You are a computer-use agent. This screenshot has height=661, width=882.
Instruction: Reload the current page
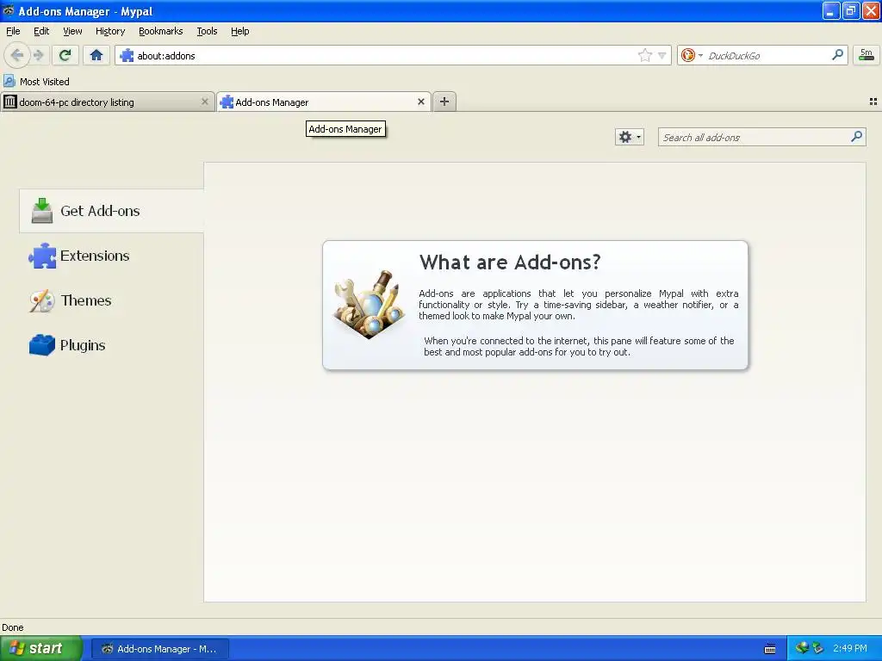(65, 55)
